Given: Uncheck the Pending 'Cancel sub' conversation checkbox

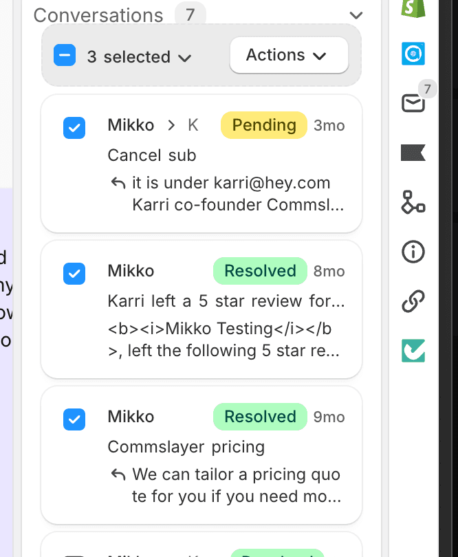Looking at the screenshot, I should tap(74, 127).
